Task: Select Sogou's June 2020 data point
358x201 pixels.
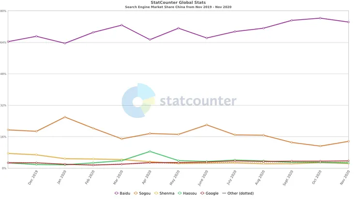Action: tap(207, 125)
